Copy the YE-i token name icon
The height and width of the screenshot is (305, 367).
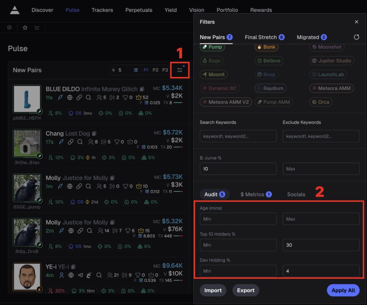[73, 267]
